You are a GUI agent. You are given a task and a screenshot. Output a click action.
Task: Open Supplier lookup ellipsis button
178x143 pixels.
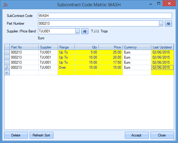[x=77, y=32]
